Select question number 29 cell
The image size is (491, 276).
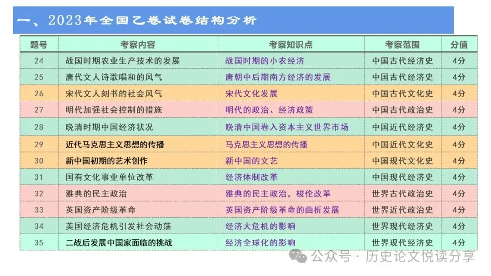(39, 144)
